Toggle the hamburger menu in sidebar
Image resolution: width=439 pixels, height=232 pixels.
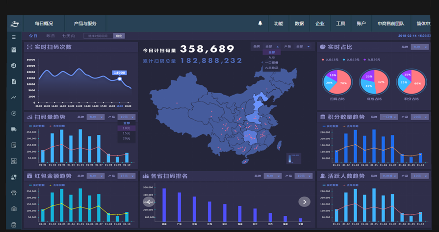pos(14,37)
